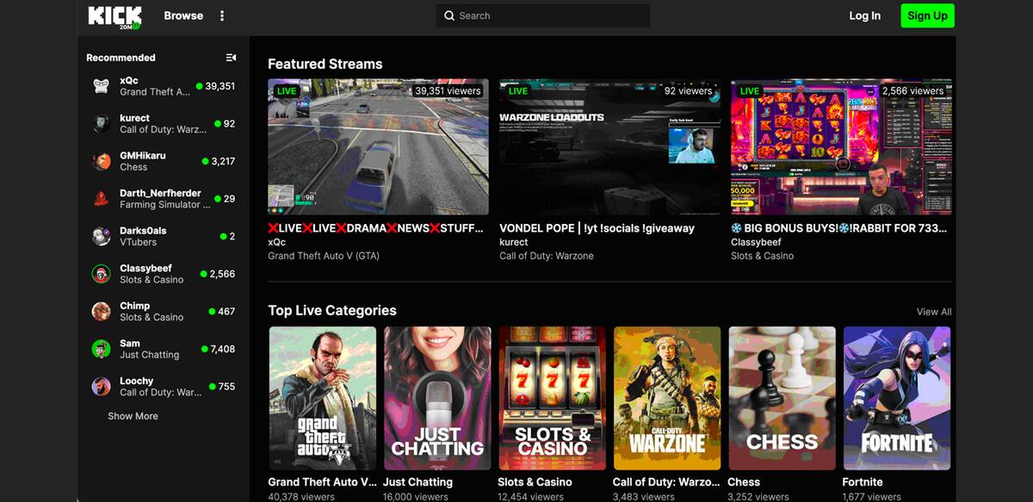
Task: Click Classybeef's avatar in sidebar
Action: (x=102, y=274)
